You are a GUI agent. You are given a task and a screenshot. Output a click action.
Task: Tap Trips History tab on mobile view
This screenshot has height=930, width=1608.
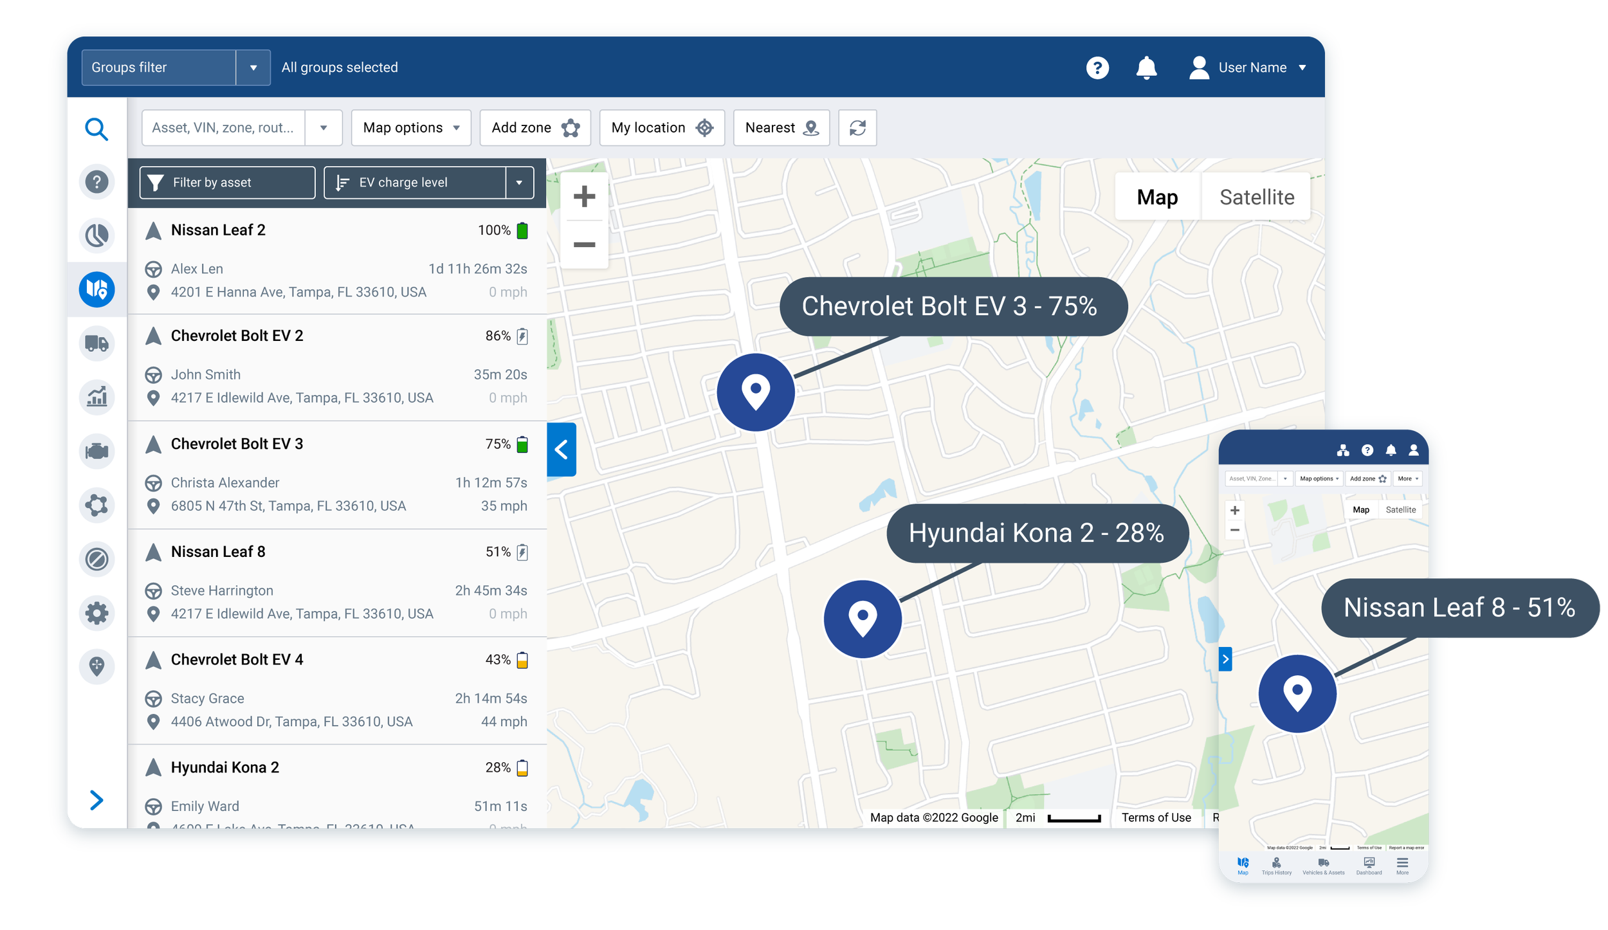pos(1276,866)
